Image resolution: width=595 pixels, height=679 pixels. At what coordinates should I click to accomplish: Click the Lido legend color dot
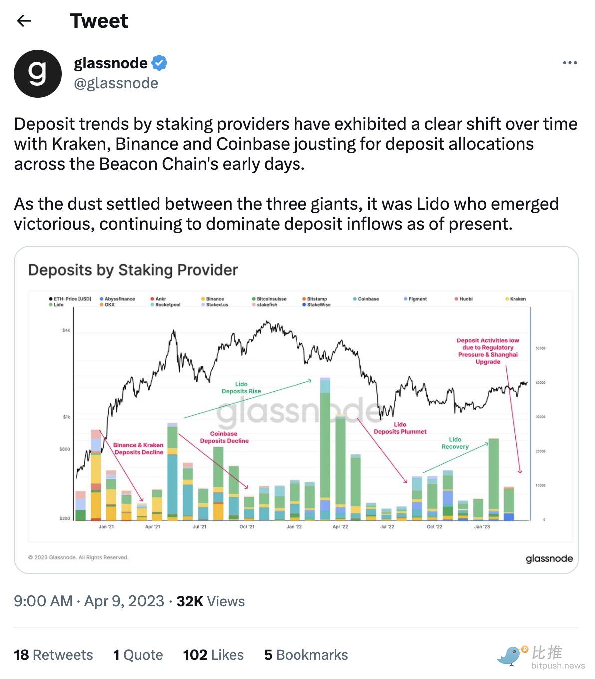pyautogui.click(x=51, y=304)
